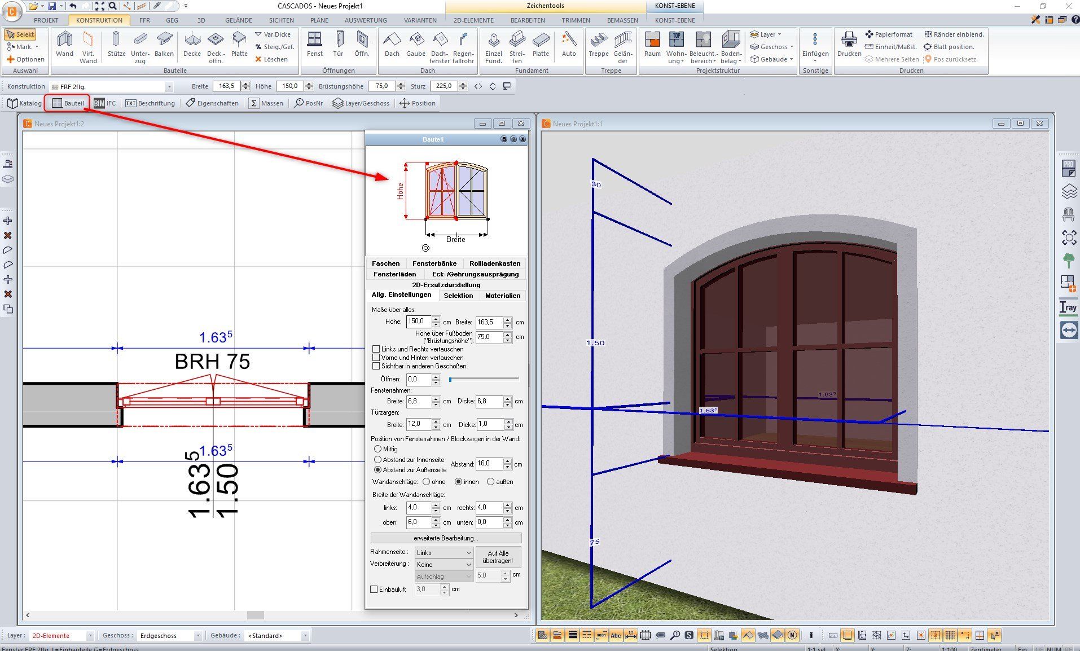Viewport: 1080px width, 651px height.
Task: Expand the Verbreiterung dropdown
Action: click(444, 565)
